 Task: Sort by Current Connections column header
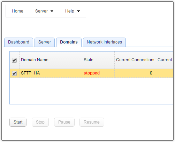[x=134, y=60]
